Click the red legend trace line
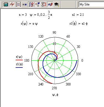The width and height of the screenshot is (104, 107). click(x=19, y=60)
